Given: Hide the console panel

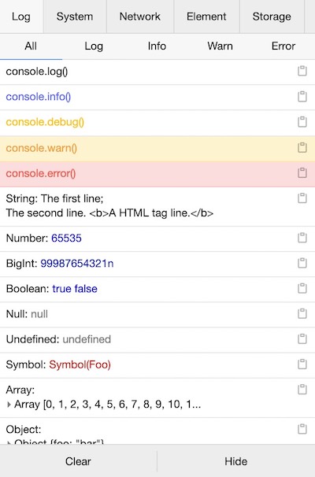Looking at the screenshot, I should (236, 461).
